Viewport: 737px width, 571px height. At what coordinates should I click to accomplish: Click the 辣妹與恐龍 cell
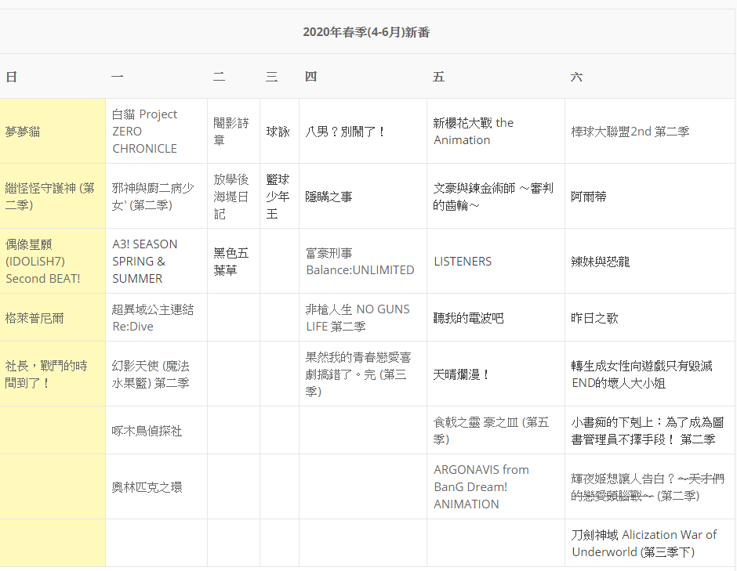601,261
